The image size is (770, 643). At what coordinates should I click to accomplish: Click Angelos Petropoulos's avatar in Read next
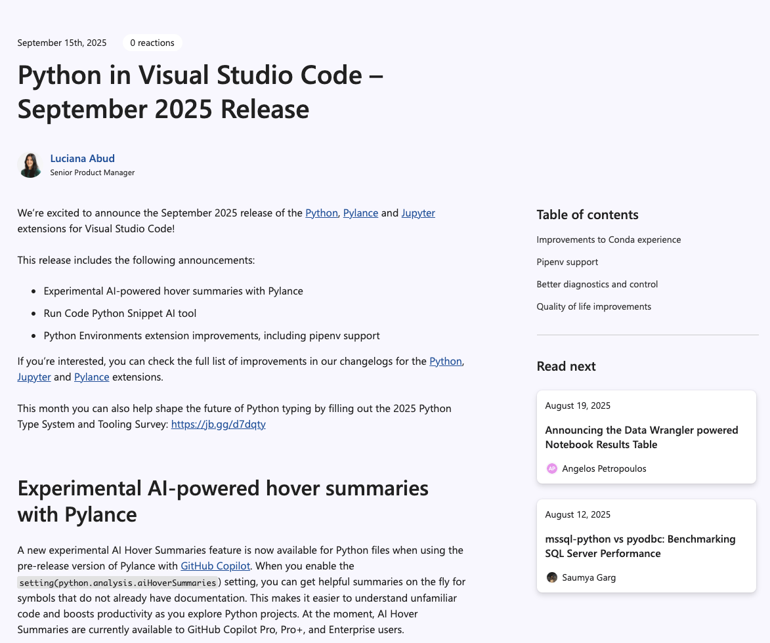(x=551, y=468)
